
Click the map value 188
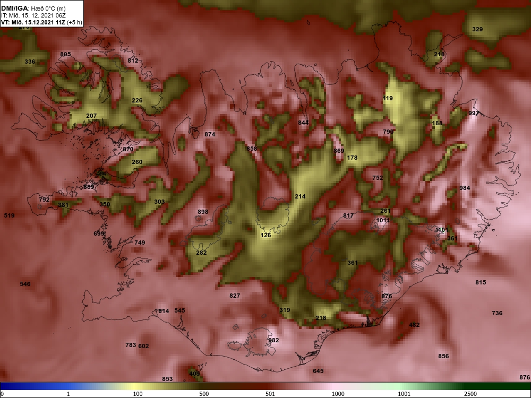(437, 123)
